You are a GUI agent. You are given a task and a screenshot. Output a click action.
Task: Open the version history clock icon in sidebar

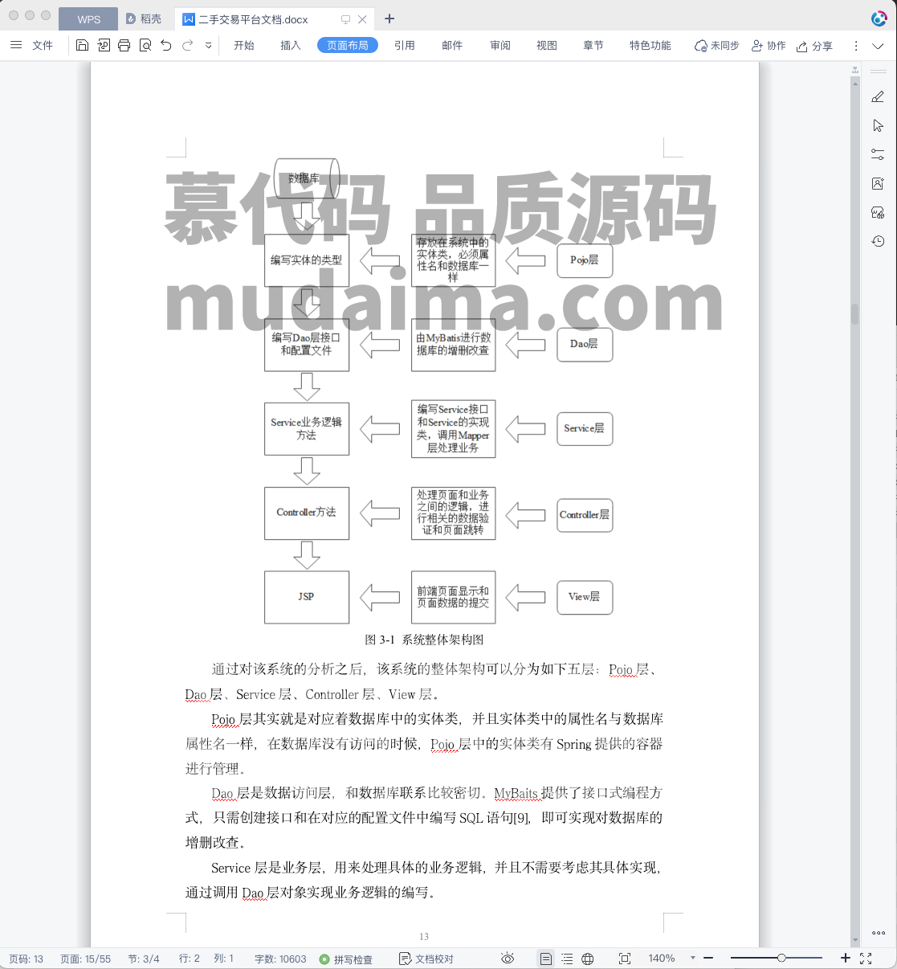(878, 241)
